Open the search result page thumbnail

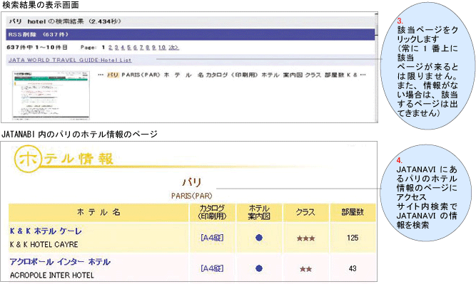(51, 95)
